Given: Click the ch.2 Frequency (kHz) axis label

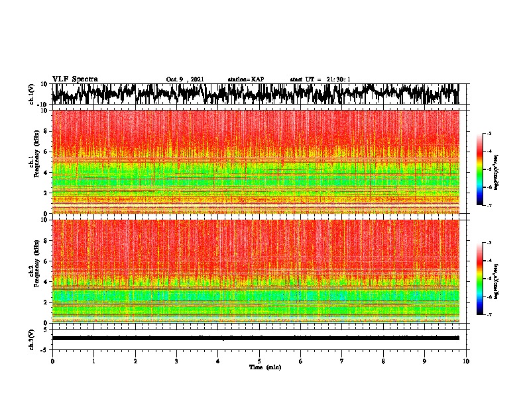Looking at the screenshot, I should [x=36, y=263].
